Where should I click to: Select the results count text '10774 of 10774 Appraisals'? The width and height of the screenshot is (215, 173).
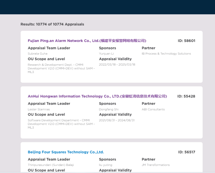tap(60, 24)
